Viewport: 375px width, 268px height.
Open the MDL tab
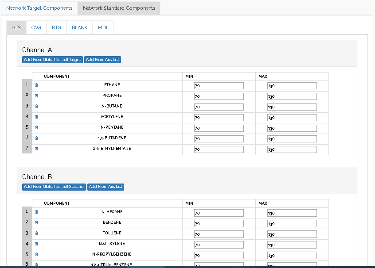point(103,27)
